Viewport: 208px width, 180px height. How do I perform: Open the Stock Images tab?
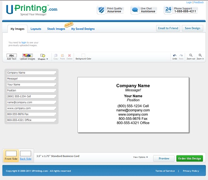click(56, 29)
